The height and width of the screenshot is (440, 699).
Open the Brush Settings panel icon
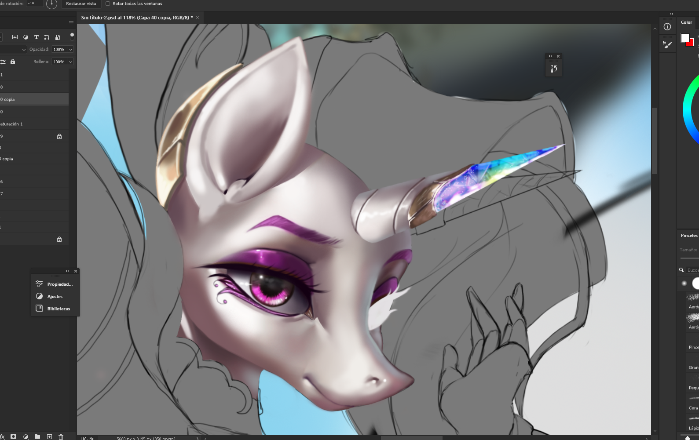click(x=667, y=44)
